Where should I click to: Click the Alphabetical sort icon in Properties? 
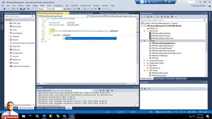pos(145,89)
